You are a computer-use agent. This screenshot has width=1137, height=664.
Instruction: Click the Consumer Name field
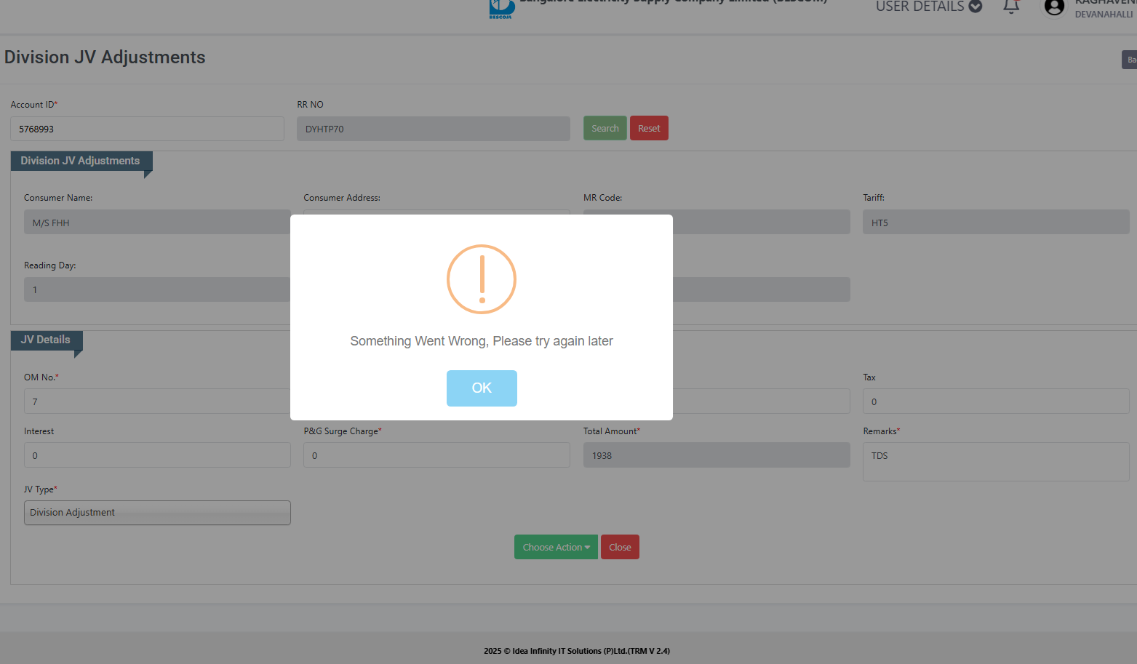point(157,223)
